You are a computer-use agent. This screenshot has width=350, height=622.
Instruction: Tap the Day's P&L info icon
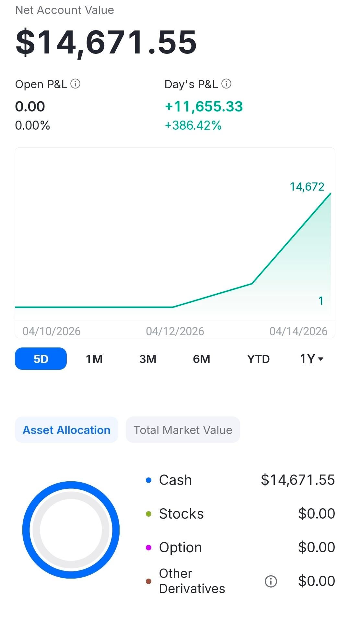pyautogui.click(x=226, y=84)
